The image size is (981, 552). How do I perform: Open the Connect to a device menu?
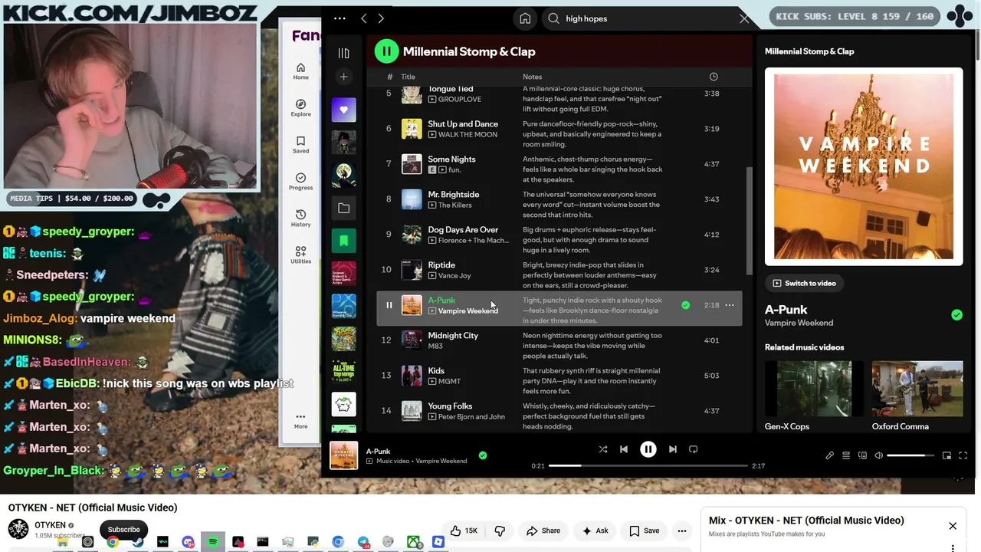pos(862,455)
